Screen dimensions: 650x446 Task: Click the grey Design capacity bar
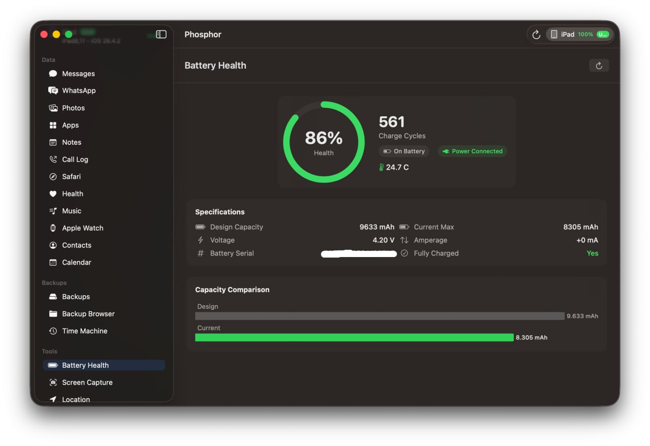pos(379,316)
